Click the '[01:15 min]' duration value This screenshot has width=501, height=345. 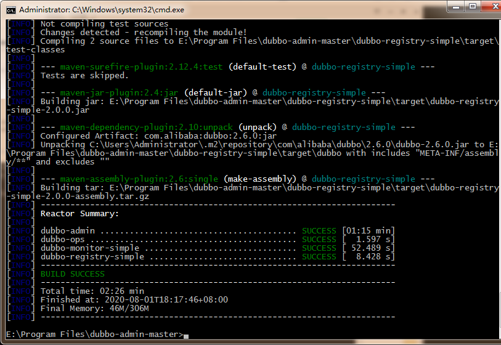[x=369, y=231]
